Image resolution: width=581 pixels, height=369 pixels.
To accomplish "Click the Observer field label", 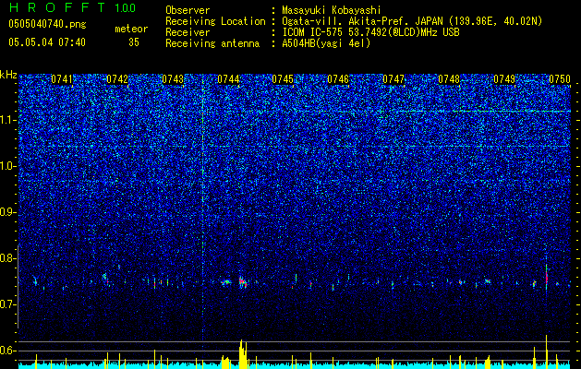I will tap(188, 11).
